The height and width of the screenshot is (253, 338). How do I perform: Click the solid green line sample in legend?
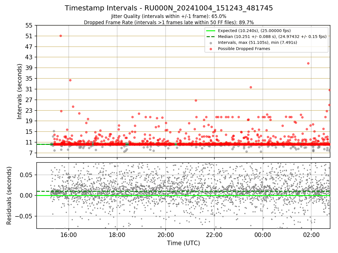point(211,31)
